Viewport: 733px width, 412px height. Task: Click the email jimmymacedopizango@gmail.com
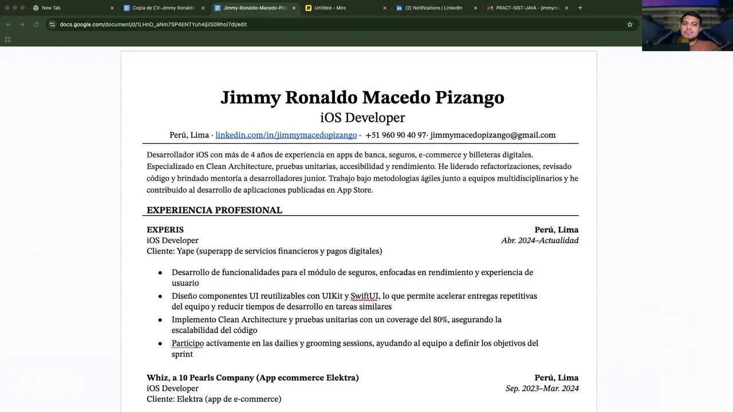(493, 135)
